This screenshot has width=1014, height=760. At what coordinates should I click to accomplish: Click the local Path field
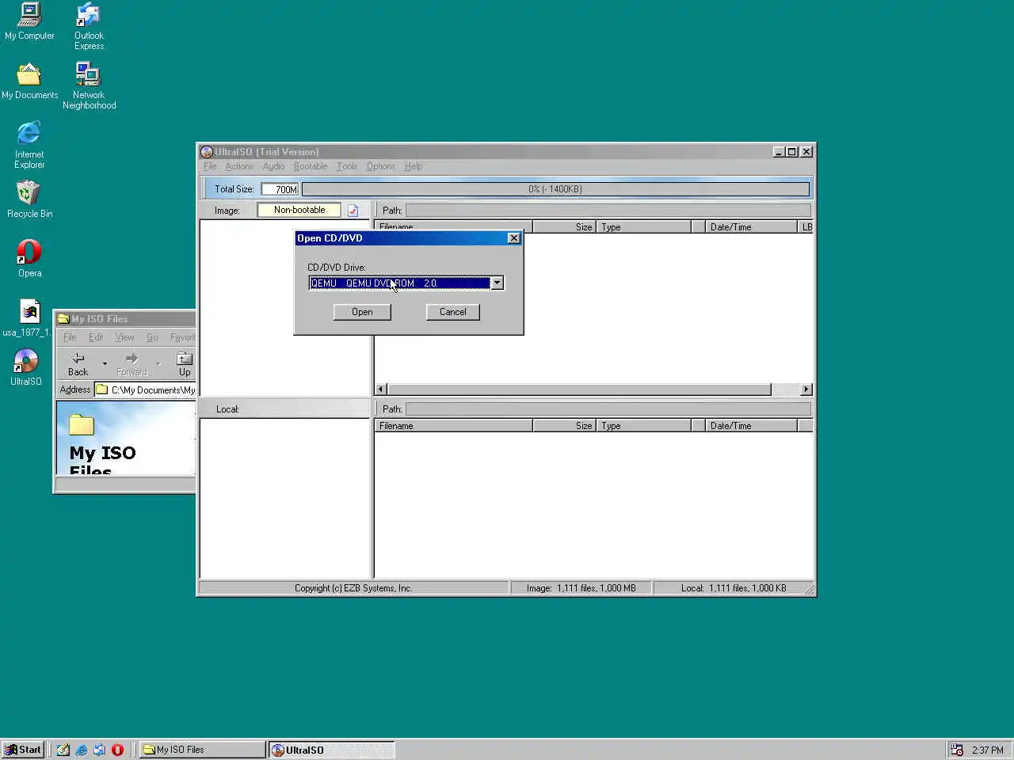608,409
